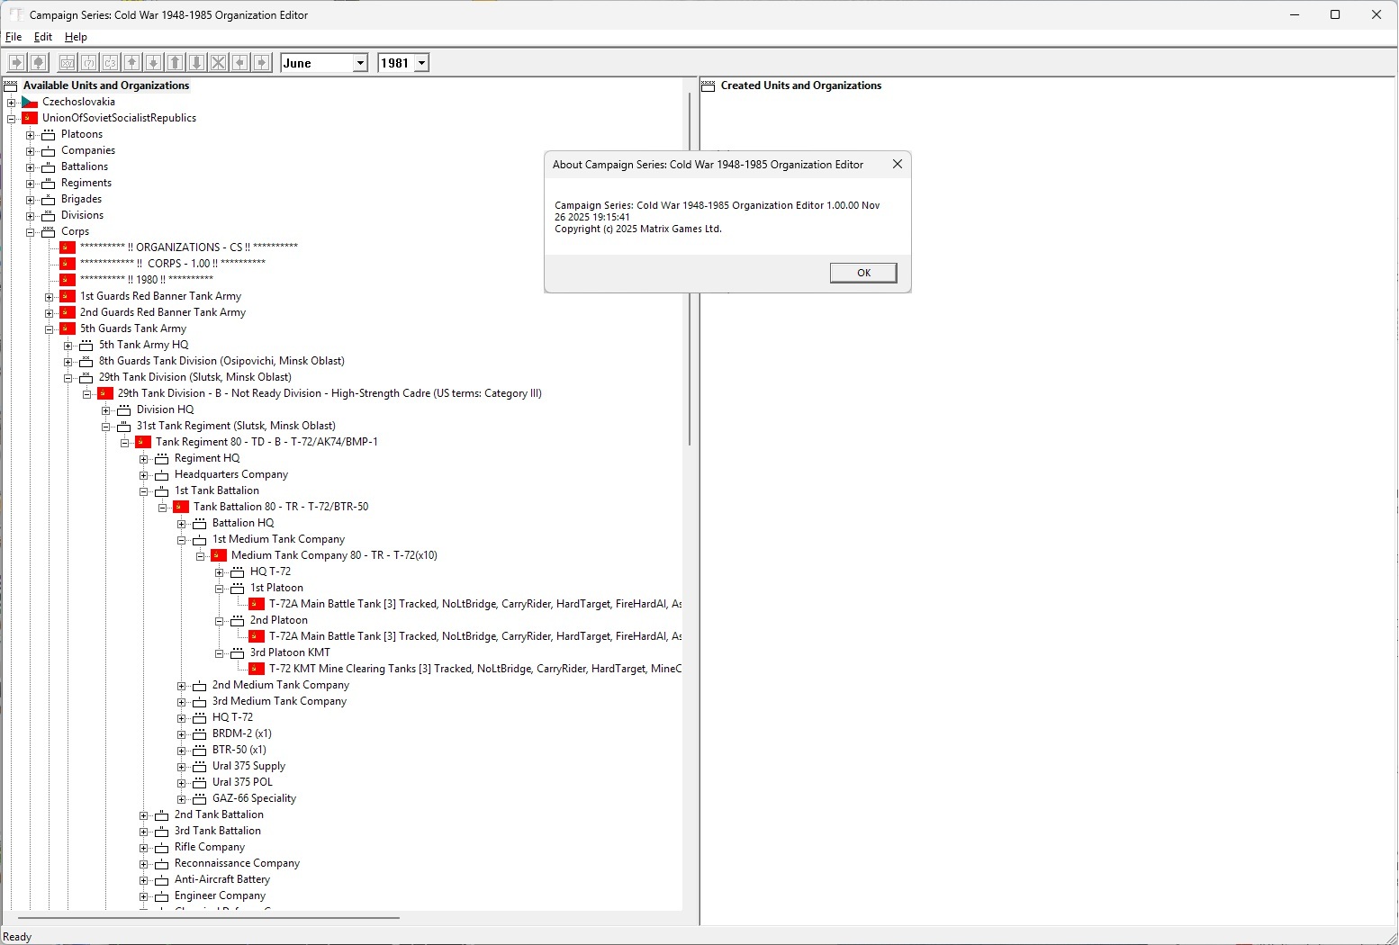1399x945 pixels.
Task: Select the 'Anti-Aircraft Battery' tree row
Action: tap(222, 879)
